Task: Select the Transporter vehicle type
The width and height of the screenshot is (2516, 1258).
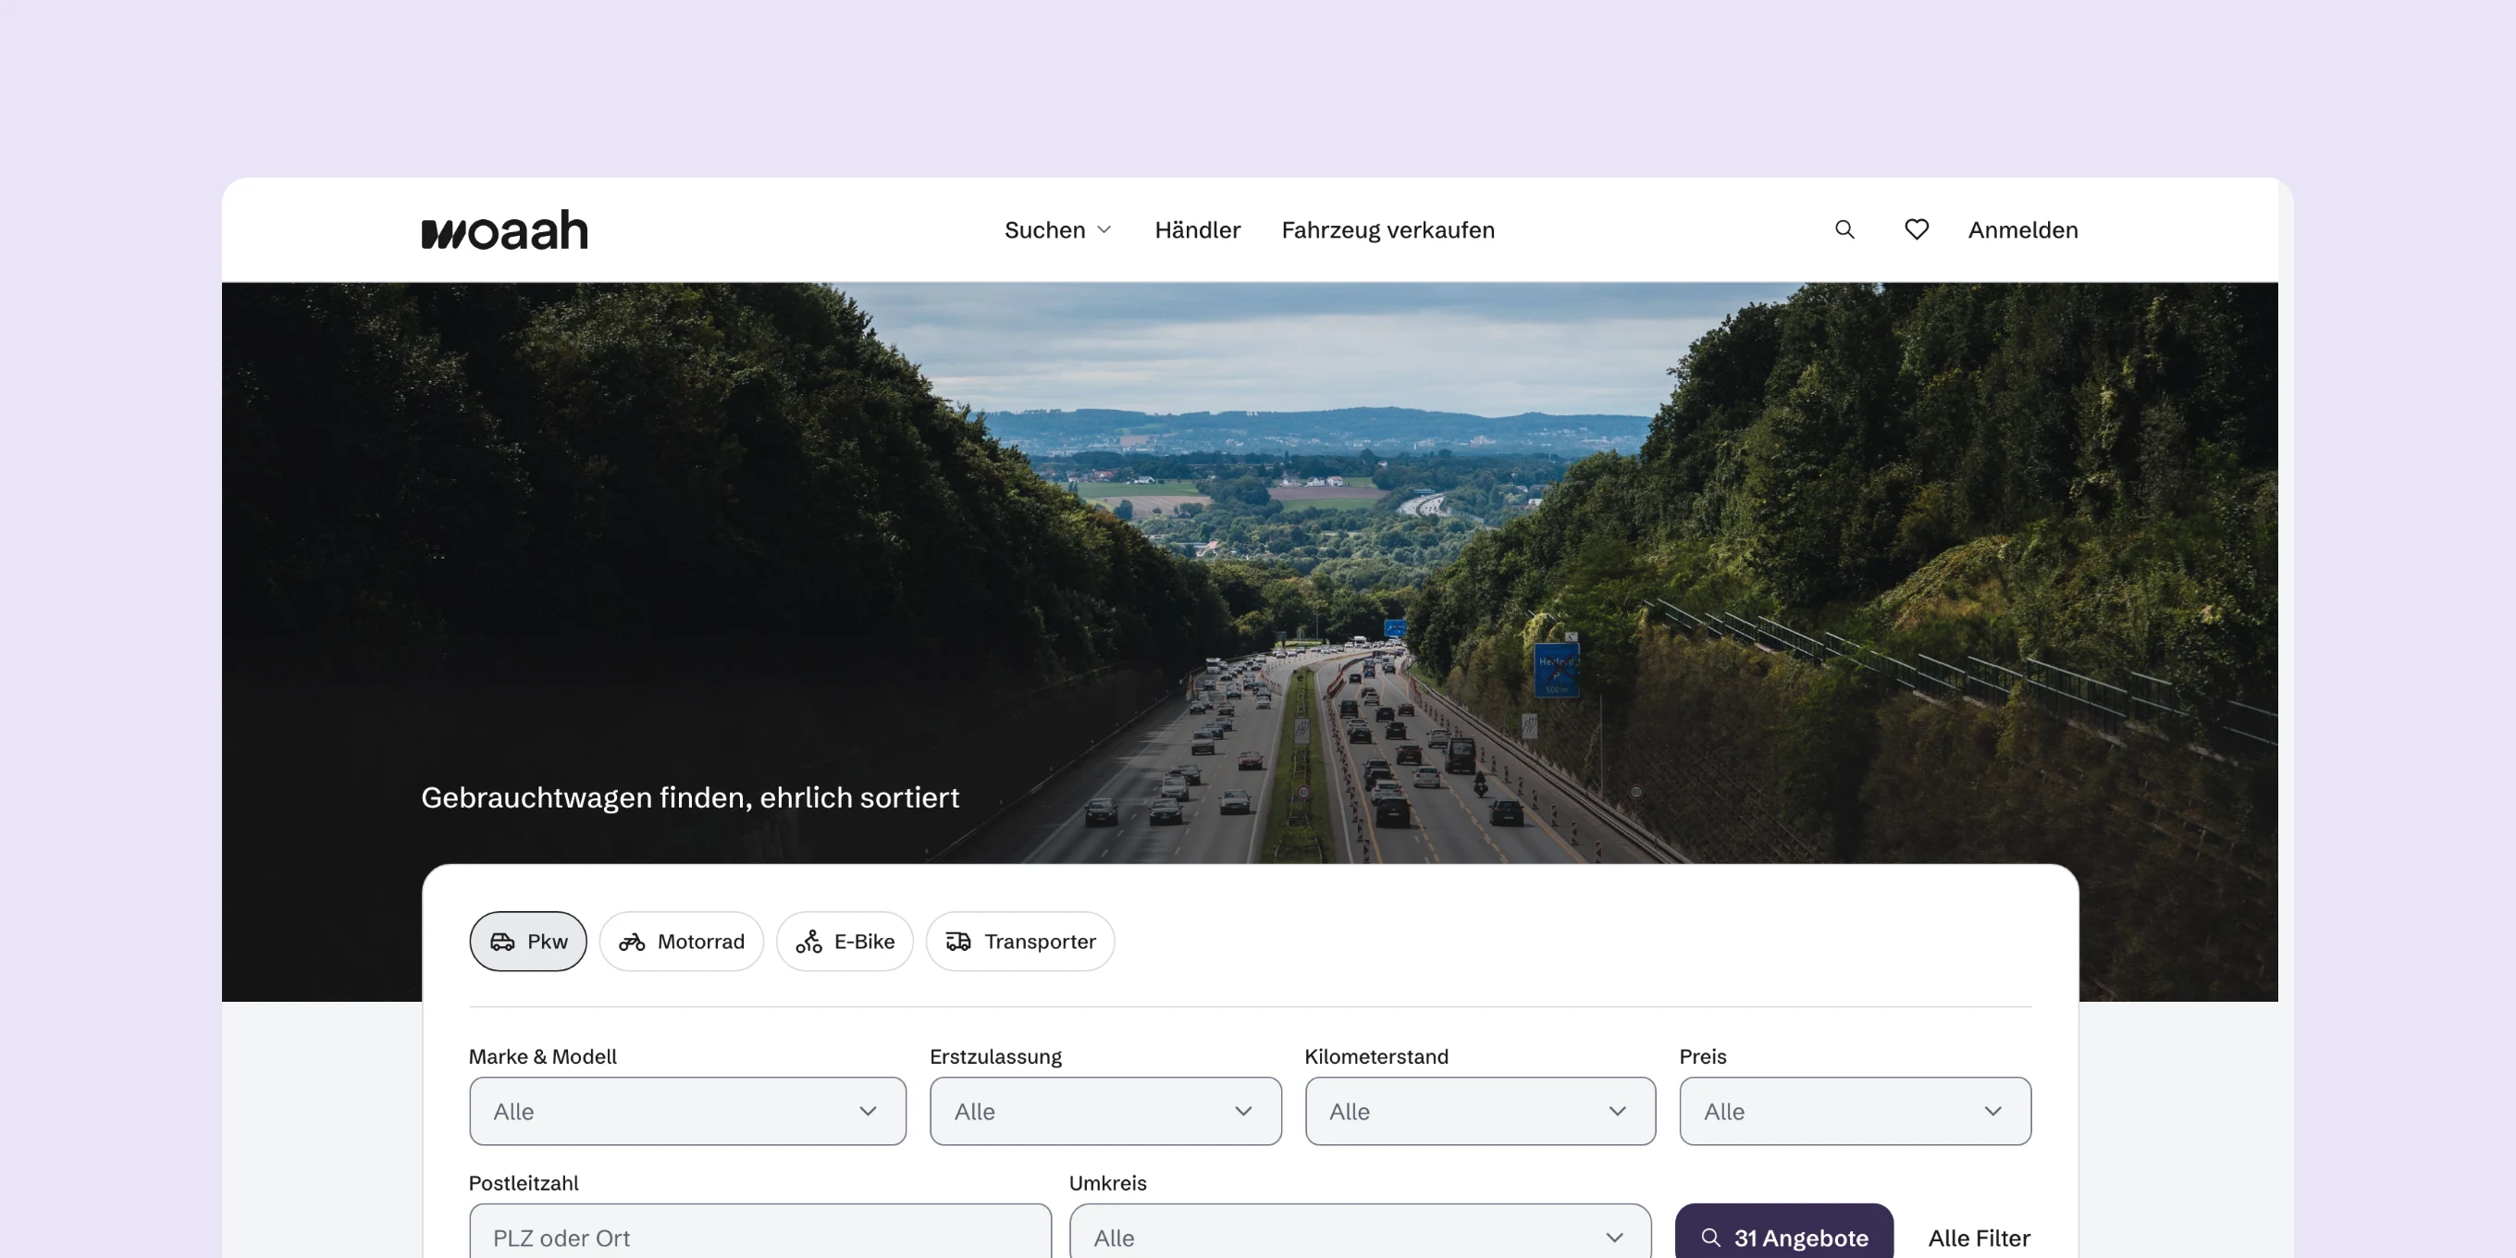Action: point(1020,941)
